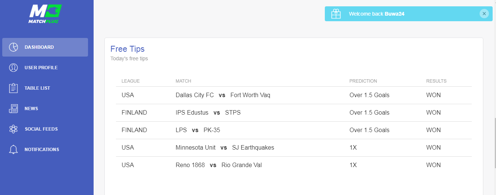Click the Free Tips heading
Image resolution: width=496 pixels, height=195 pixels.
pyautogui.click(x=128, y=49)
